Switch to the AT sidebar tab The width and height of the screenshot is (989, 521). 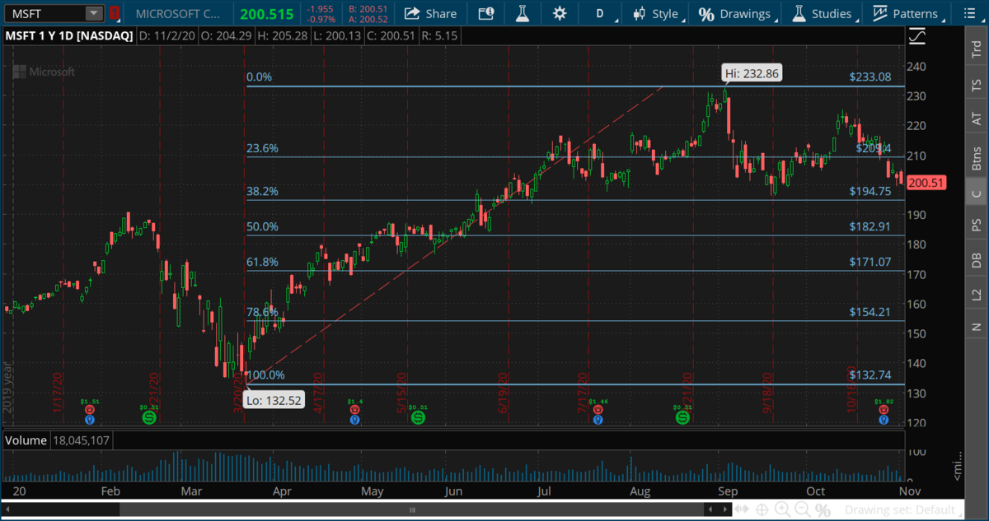point(977,119)
